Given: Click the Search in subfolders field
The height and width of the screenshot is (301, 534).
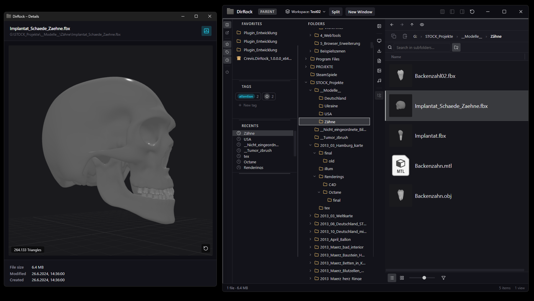Looking at the screenshot, I should click(422, 47).
